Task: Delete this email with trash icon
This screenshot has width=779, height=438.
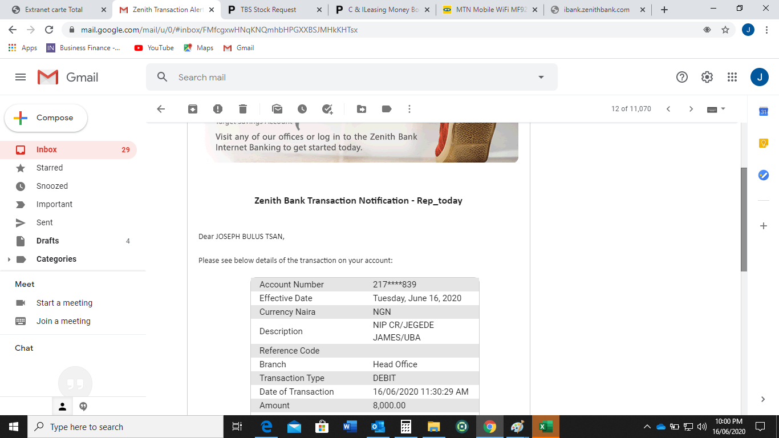Action: [243, 109]
